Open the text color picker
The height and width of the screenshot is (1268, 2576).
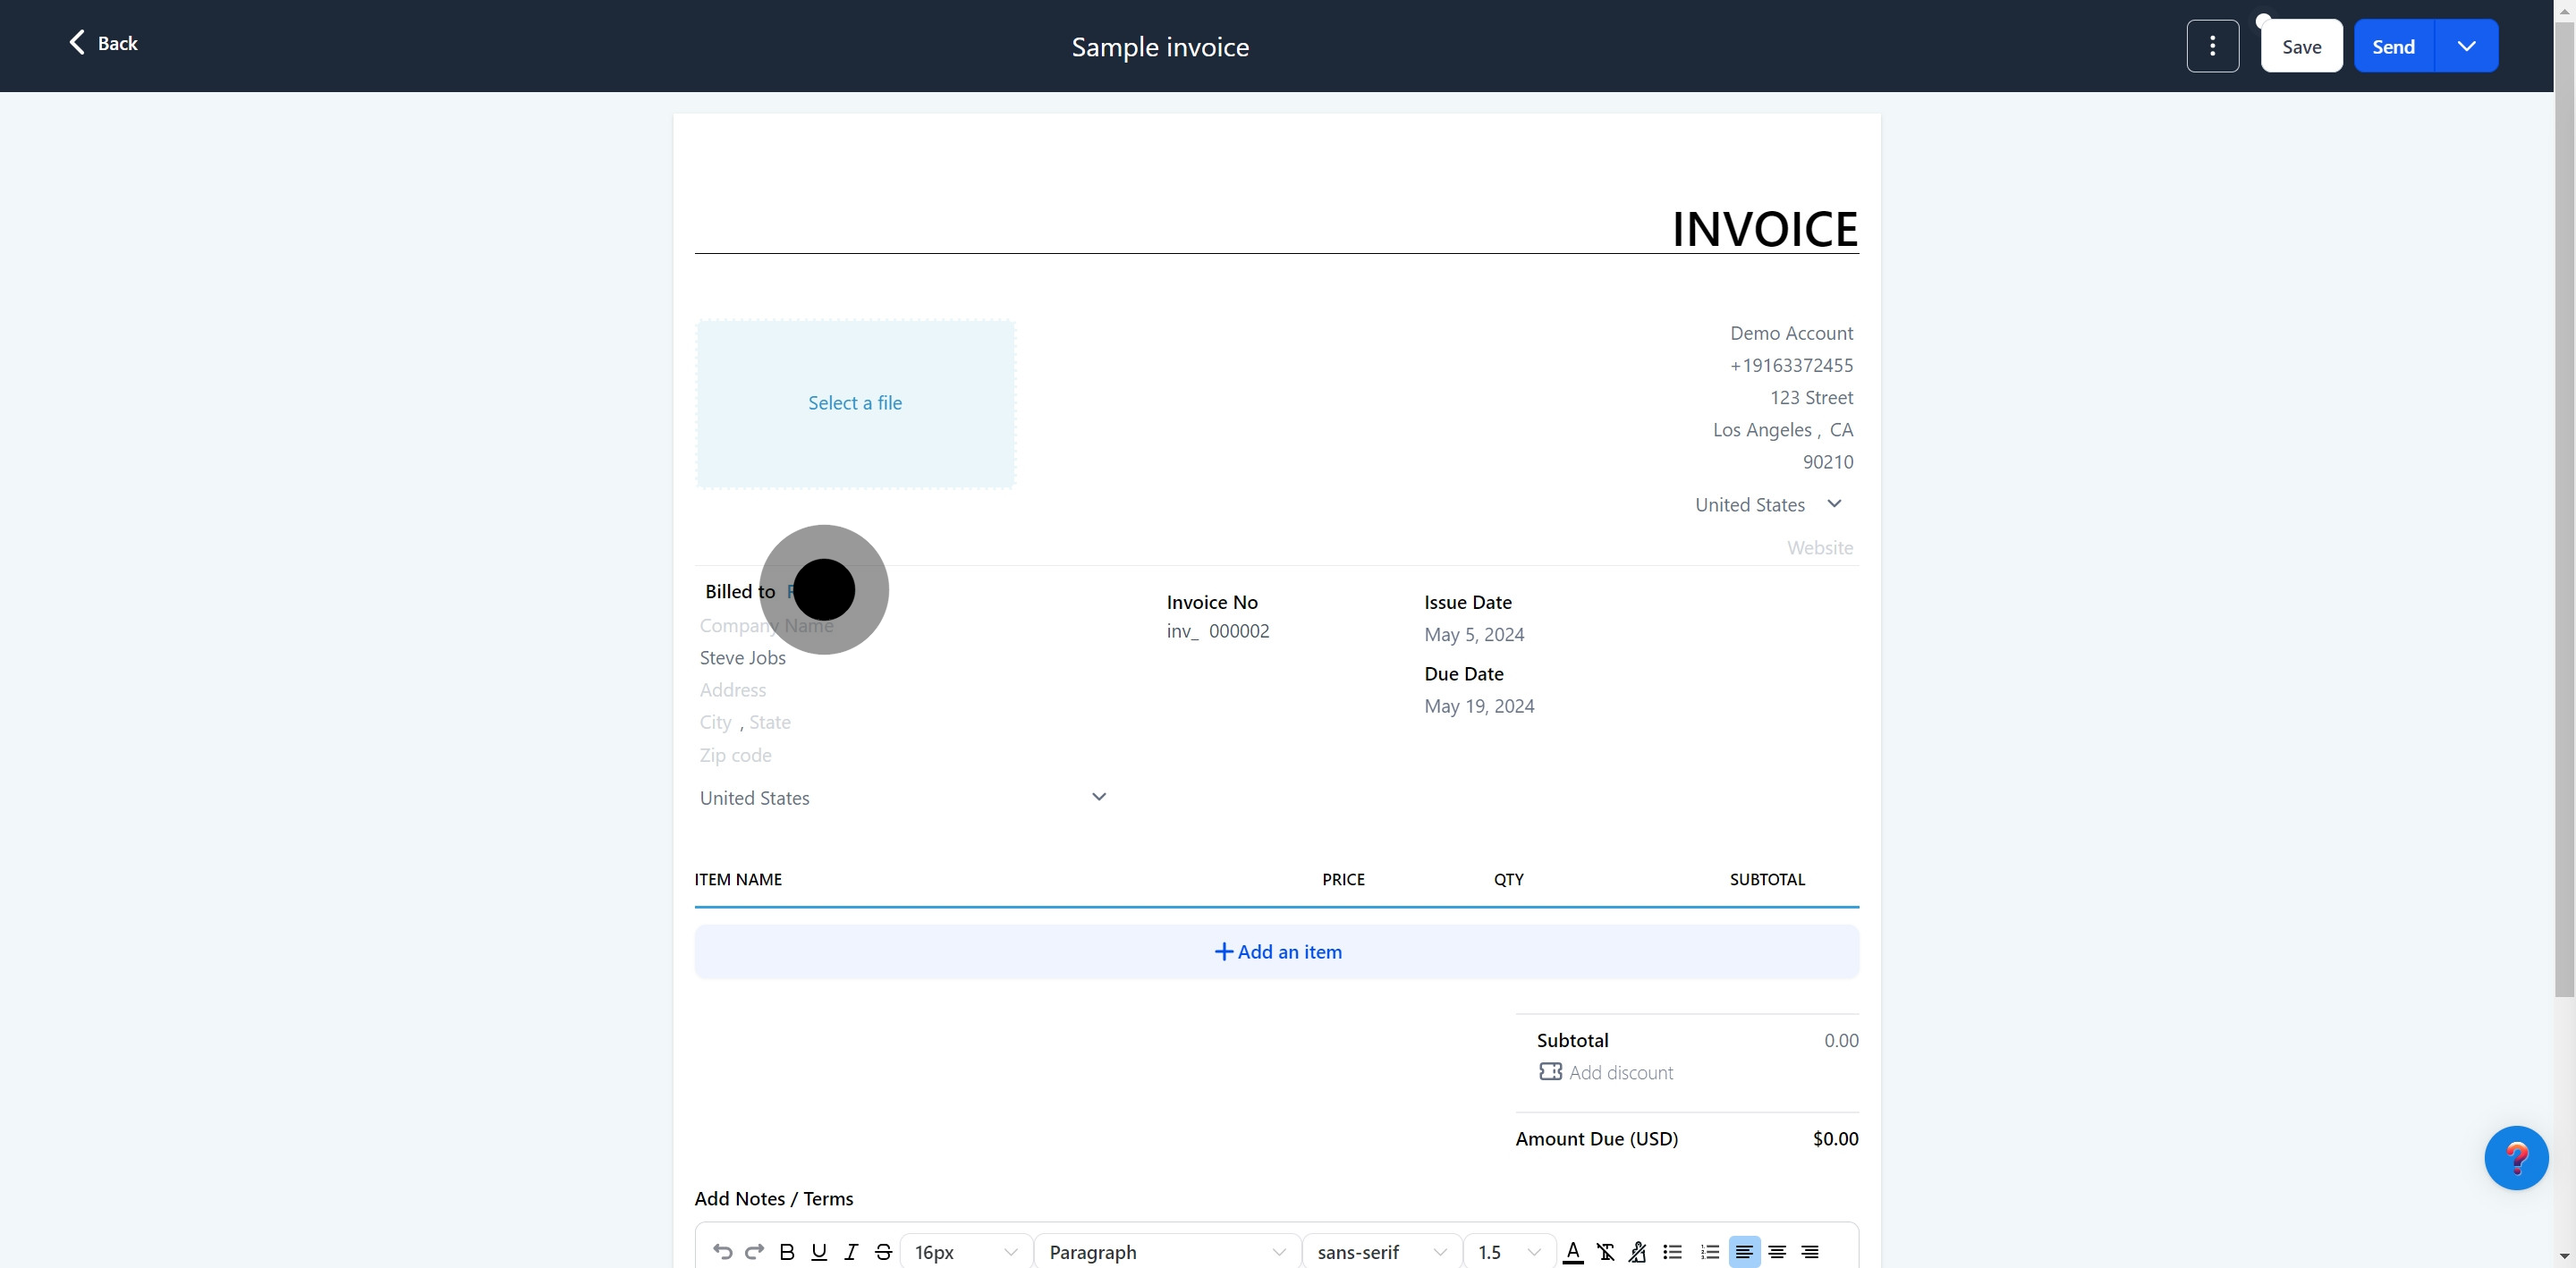click(1572, 1251)
